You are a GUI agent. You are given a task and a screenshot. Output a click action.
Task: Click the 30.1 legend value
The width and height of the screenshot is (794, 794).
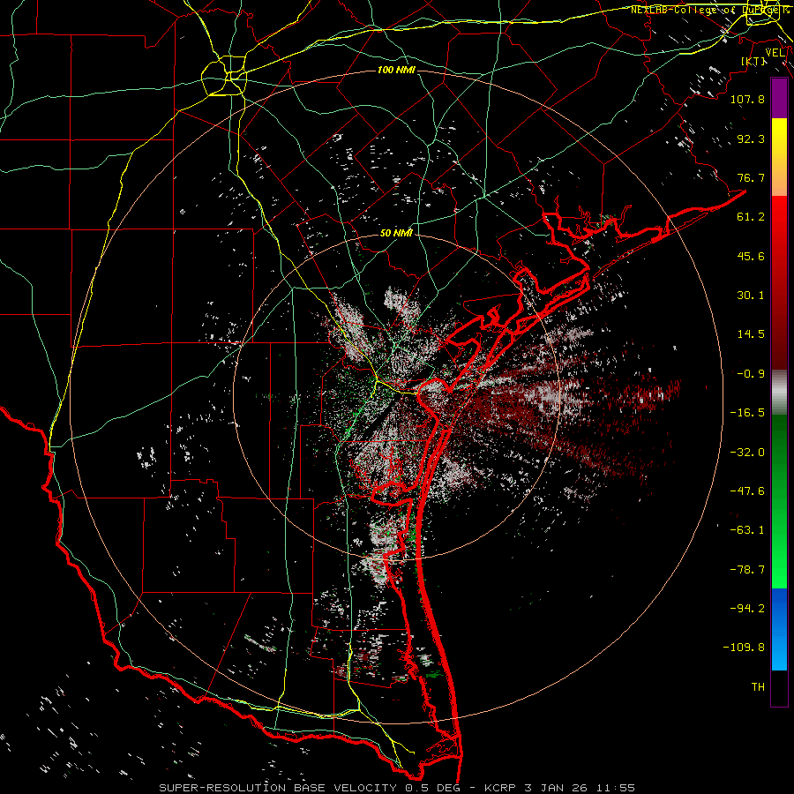pyautogui.click(x=751, y=296)
